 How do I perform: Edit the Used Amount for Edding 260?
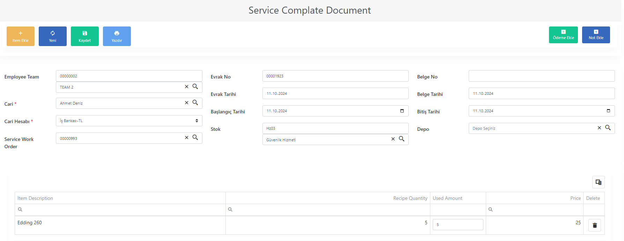(458, 225)
